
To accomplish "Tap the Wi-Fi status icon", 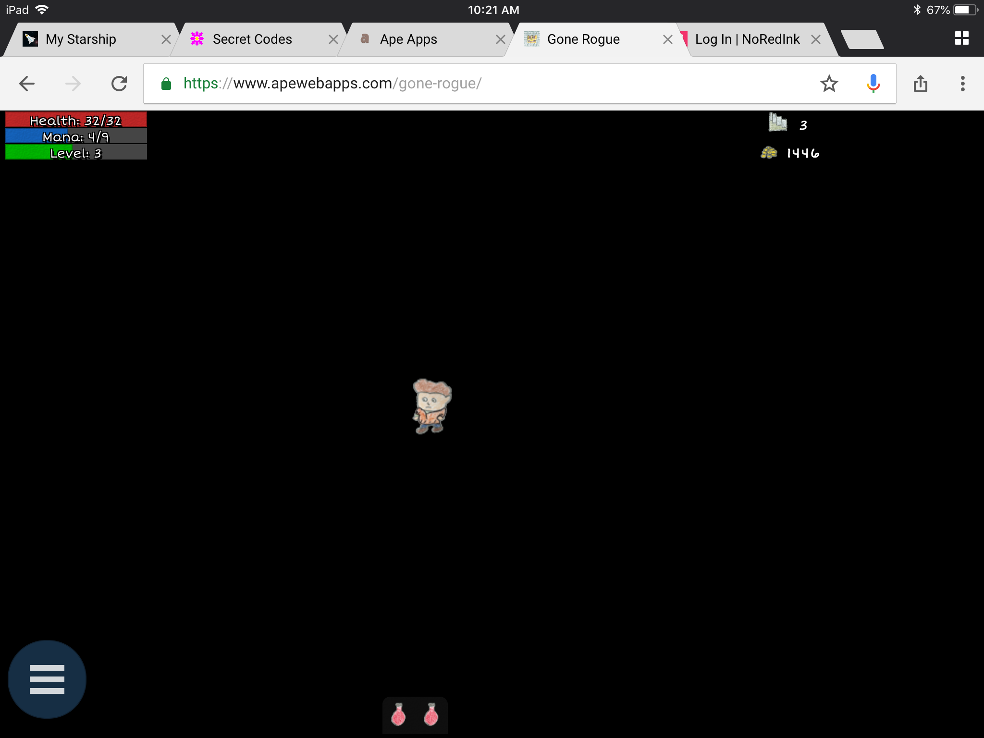I will point(42,10).
